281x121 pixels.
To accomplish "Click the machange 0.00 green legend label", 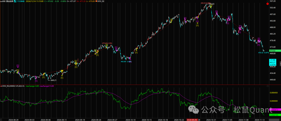I will (x=32, y=86).
